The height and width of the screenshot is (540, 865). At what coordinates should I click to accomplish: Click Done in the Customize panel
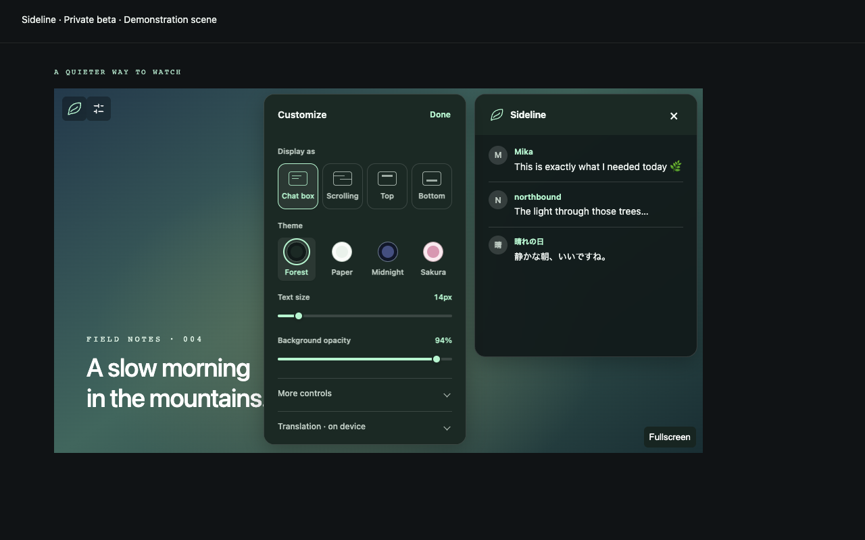(x=440, y=115)
